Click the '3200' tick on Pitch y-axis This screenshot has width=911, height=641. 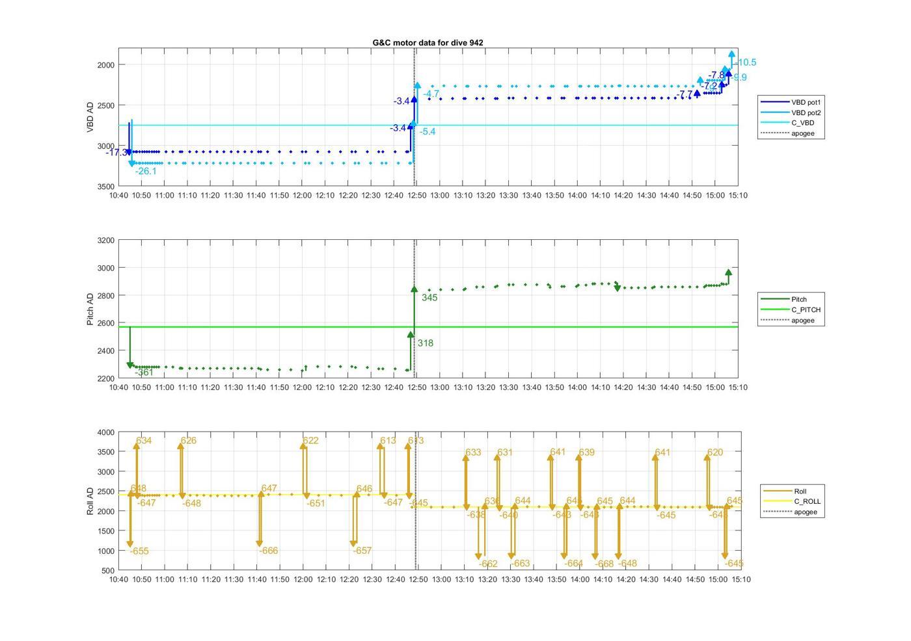pyautogui.click(x=105, y=241)
